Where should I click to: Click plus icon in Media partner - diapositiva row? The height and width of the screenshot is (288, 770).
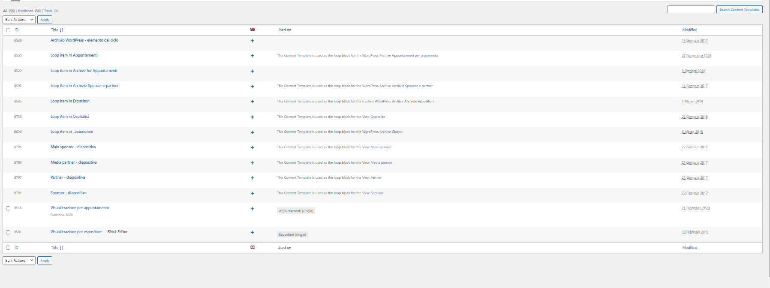tap(252, 163)
